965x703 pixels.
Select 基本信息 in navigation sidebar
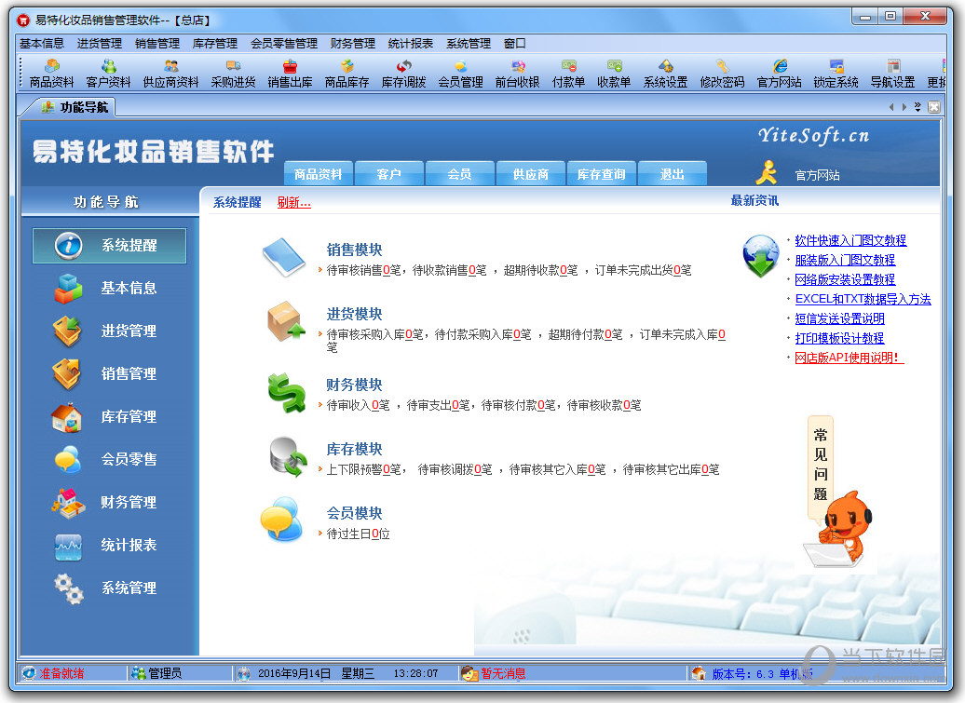coord(110,288)
